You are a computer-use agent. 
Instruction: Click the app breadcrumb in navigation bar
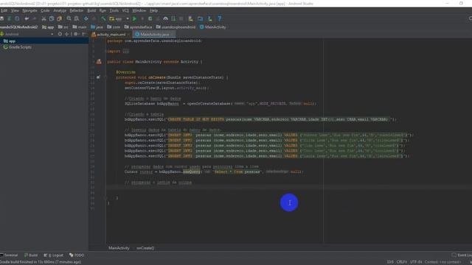coord(48,27)
